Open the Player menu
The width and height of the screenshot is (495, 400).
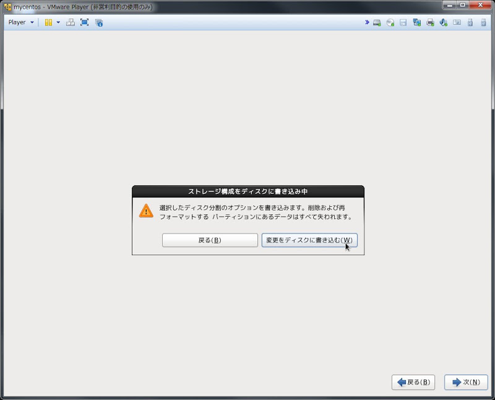(15, 22)
